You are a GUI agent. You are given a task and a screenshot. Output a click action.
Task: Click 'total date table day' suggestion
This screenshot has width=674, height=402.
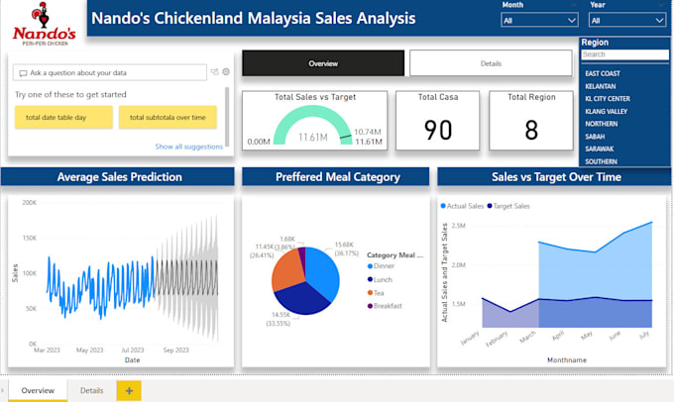point(63,117)
